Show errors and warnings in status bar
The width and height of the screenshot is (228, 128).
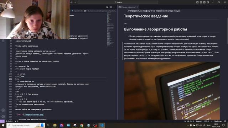[x=9, y=121]
